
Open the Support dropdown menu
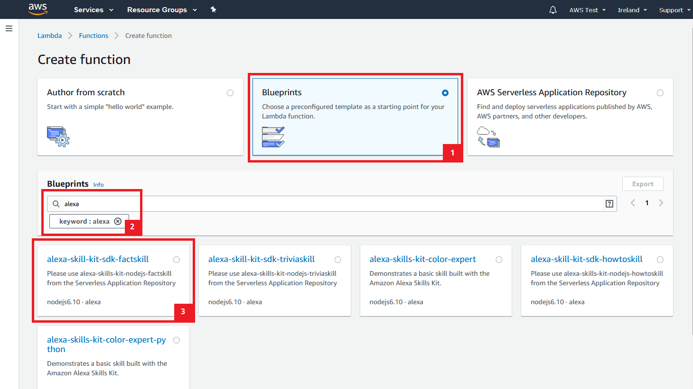(674, 10)
